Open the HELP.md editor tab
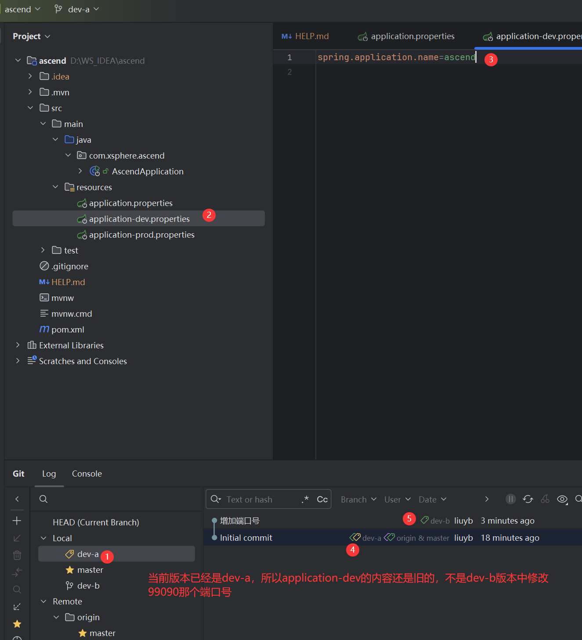The height and width of the screenshot is (640, 582). pyautogui.click(x=305, y=36)
